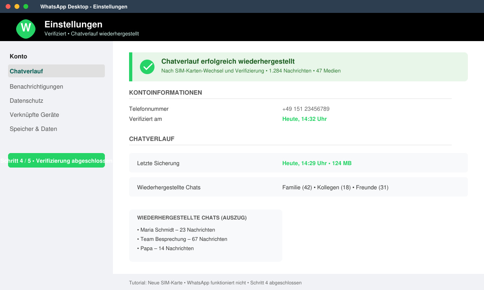Click the green checkmark success icon
This screenshot has height=290, width=484.
[x=147, y=67]
